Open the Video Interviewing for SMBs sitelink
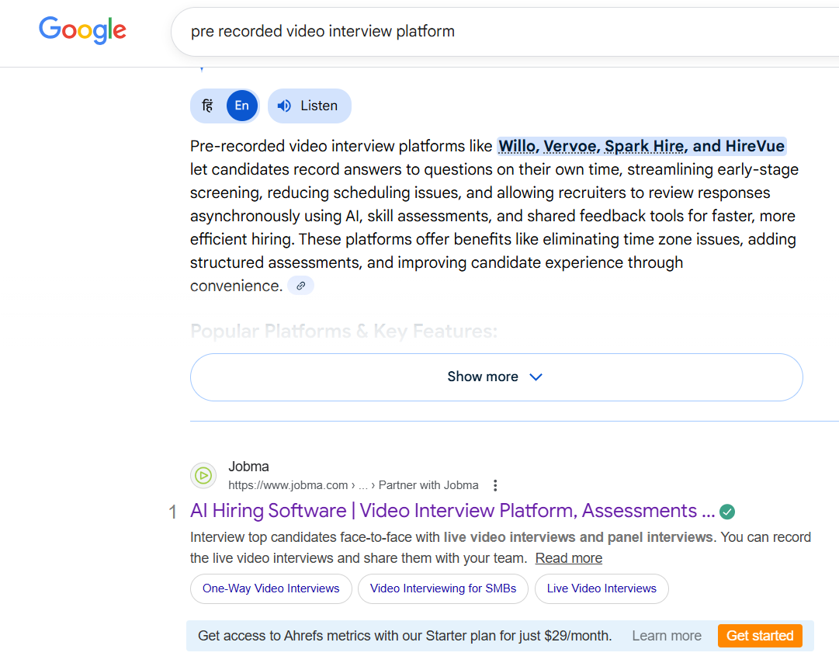The image size is (839, 663). [442, 588]
